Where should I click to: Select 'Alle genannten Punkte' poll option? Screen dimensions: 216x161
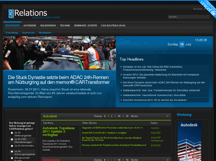pyautogui.click(x=12, y=158)
